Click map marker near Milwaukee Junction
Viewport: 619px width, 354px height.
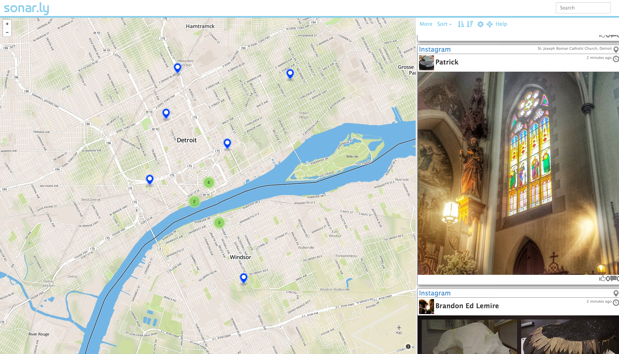click(x=177, y=67)
